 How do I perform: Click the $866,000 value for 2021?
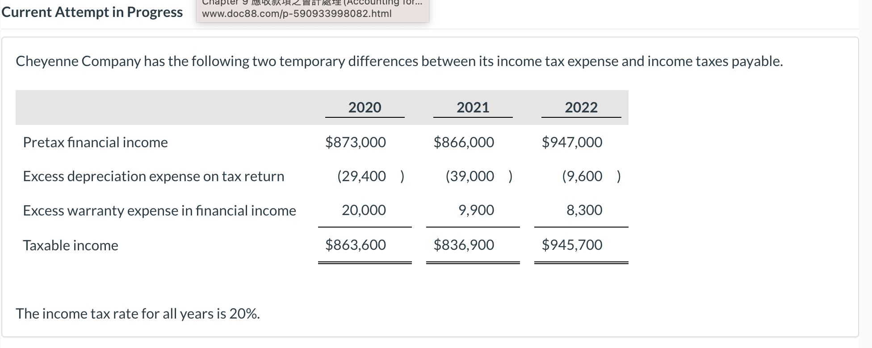pos(463,142)
